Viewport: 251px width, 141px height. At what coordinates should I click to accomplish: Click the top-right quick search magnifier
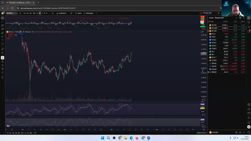point(218,13)
